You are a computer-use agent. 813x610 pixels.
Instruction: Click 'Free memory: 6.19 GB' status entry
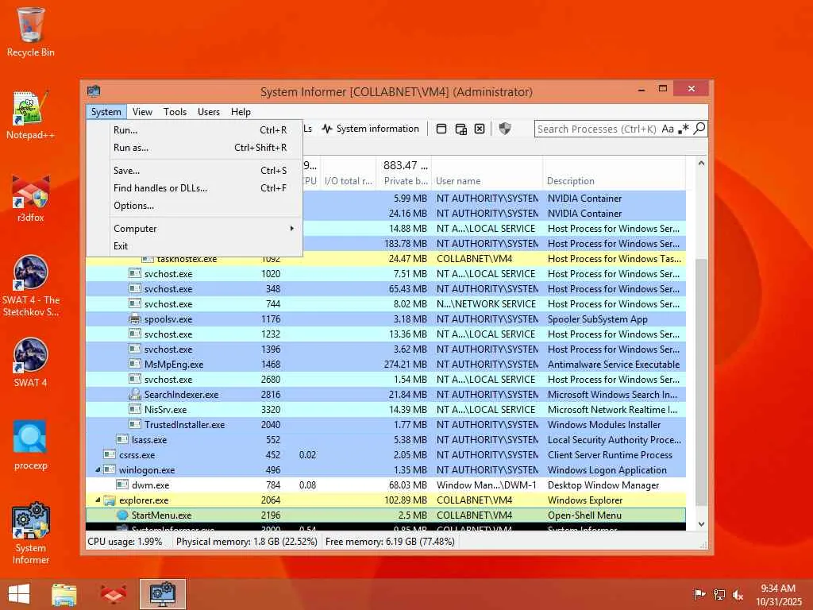[x=390, y=542]
